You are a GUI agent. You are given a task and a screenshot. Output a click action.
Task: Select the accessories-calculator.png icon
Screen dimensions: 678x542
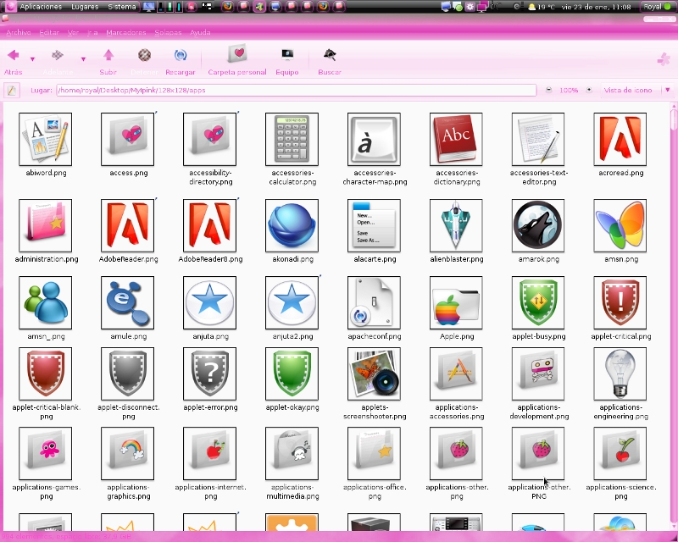click(x=292, y=139)
